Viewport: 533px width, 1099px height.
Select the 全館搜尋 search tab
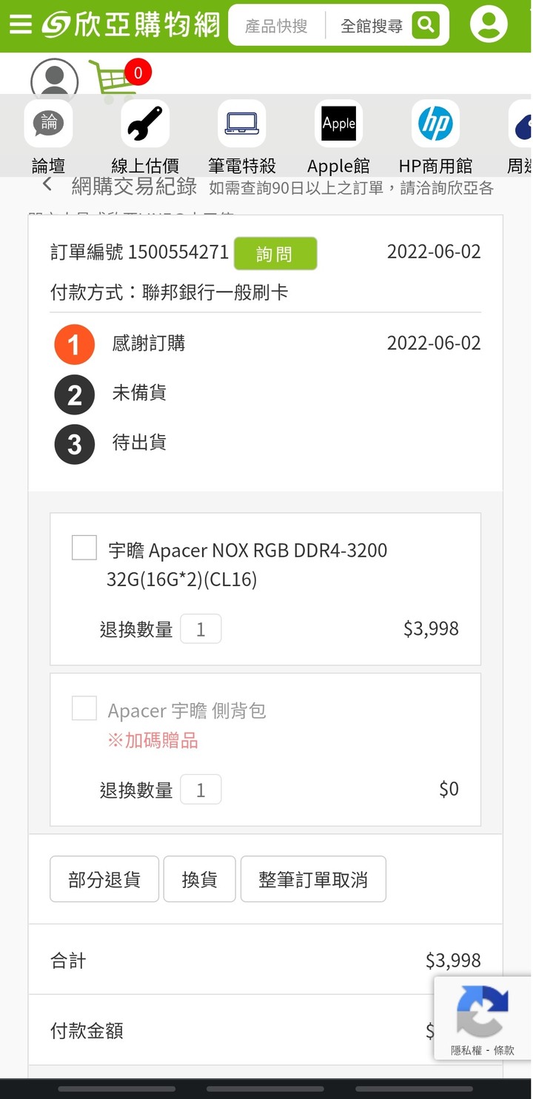click(x=372, y=26)
